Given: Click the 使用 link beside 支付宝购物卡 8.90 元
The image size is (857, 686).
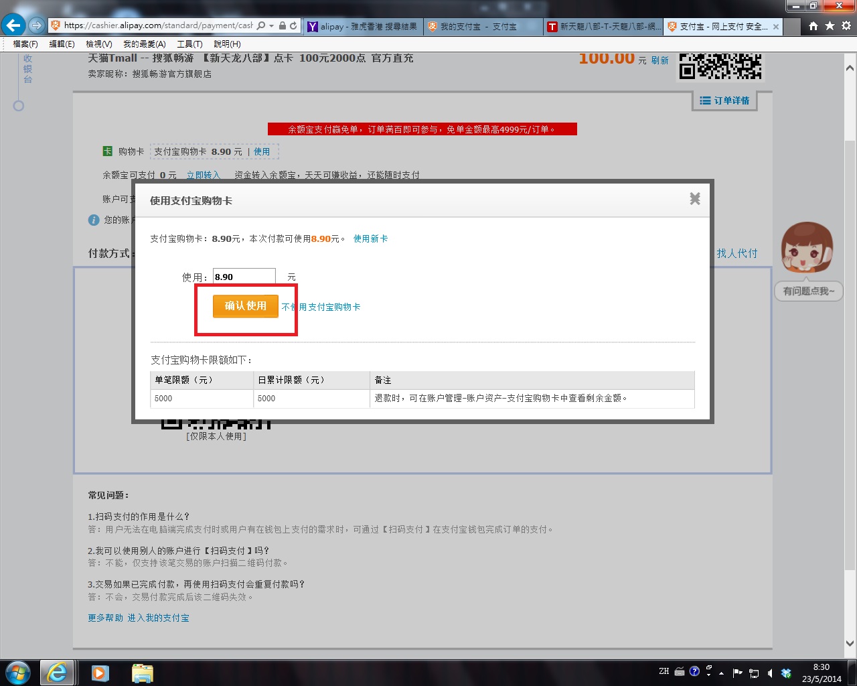Looking at the screenshot, I should click(262, 151).
